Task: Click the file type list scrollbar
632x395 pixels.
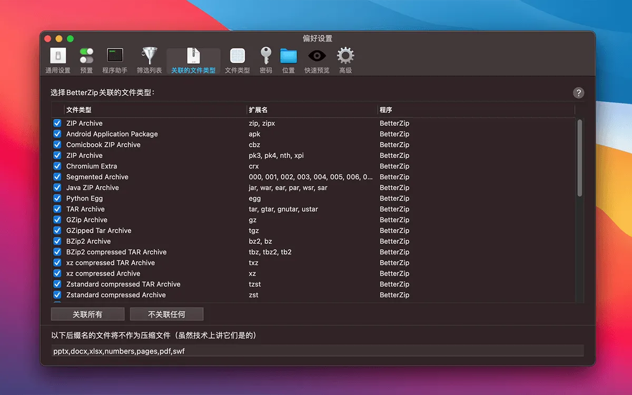Action: [579, 158]
